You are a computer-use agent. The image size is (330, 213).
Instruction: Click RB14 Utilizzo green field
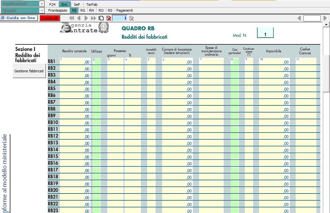coord(97,150)
